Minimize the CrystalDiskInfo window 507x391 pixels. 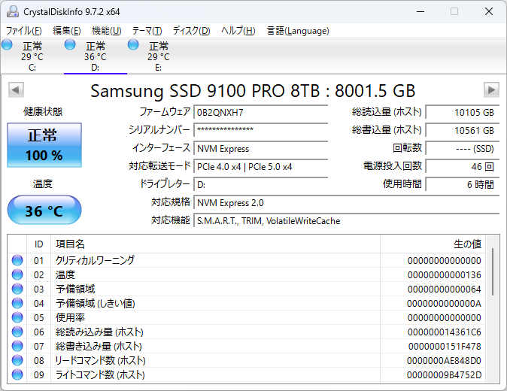coord(420,11)
